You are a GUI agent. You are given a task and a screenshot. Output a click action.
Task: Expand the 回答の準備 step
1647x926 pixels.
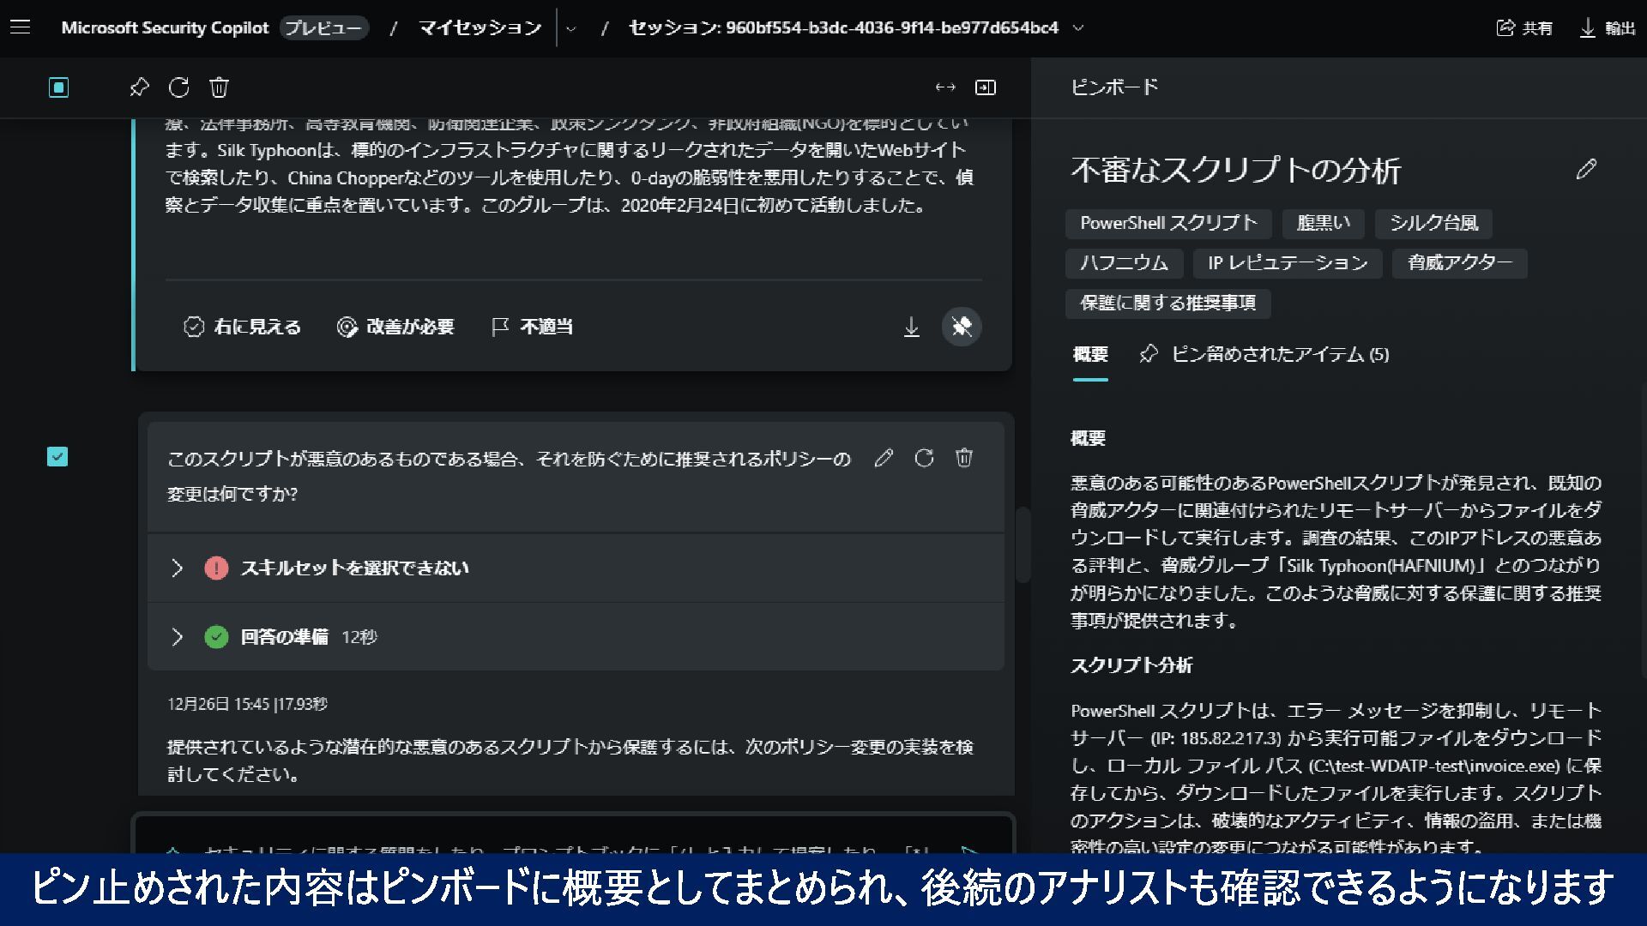(x=177, y=637)
